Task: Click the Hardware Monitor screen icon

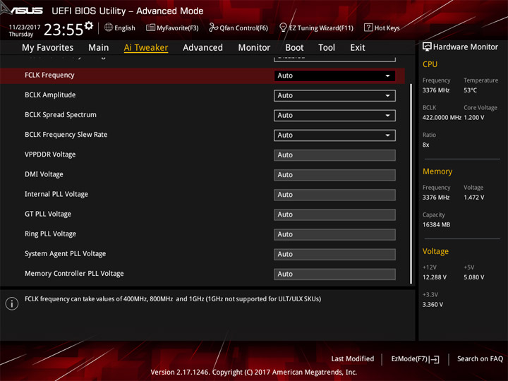Action: [x=427, y=47]
